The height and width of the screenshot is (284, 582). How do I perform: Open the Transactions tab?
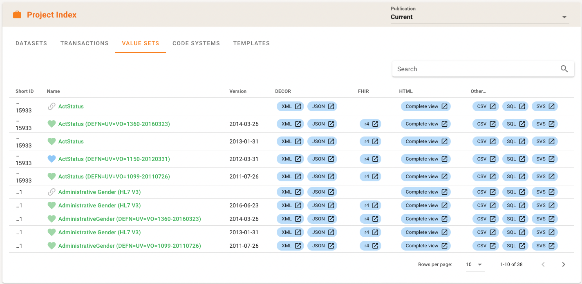[x=84, y=43]
